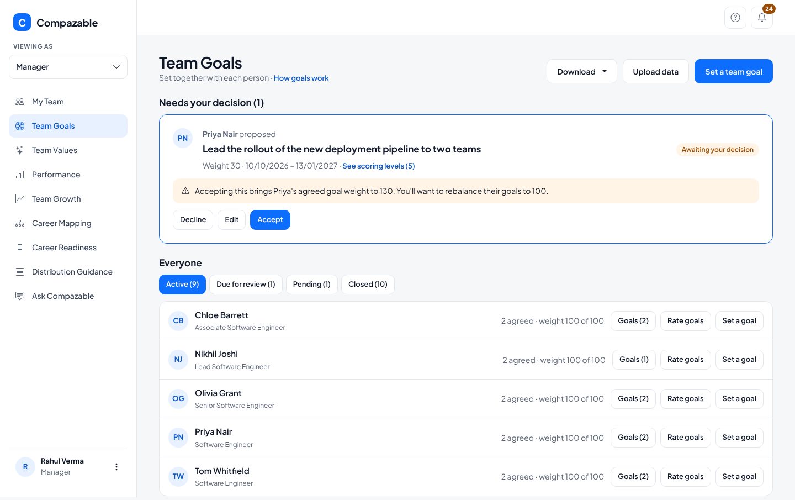Select the Active (9) tab
This screenshot has width=795, height=500.
point(182,285)
